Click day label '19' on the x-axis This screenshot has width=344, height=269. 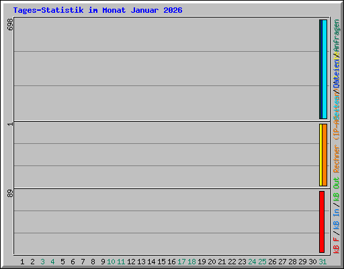202,262
